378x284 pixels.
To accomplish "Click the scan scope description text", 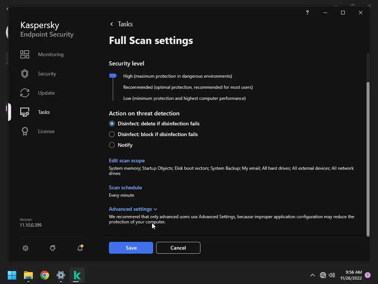I will point(231,171).
